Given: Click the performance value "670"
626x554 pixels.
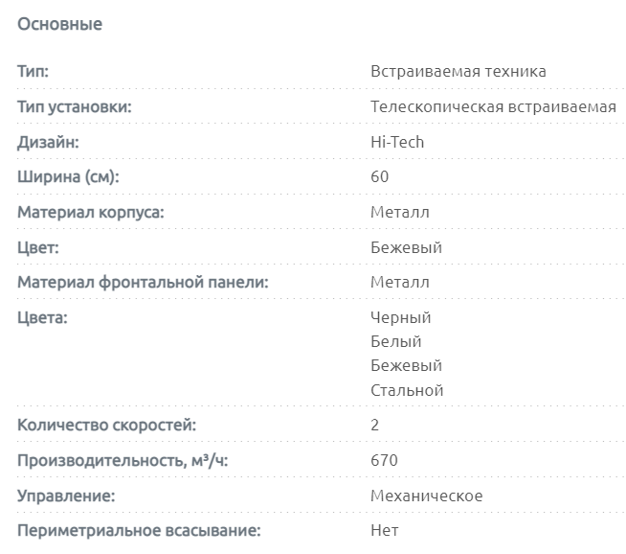Looking at the screenshot, I should pos(384,460).
